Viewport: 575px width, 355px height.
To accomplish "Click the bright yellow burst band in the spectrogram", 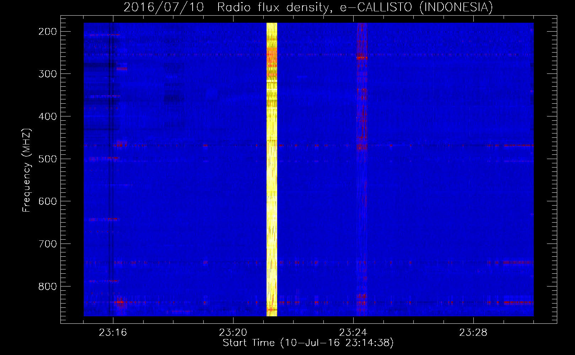I will coord(272,169).
